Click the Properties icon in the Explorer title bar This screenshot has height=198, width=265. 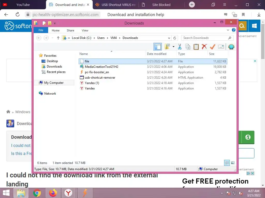coord(44,23)
